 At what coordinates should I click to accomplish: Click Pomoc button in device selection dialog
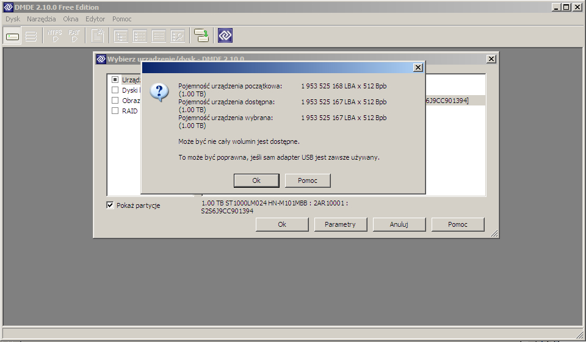point(458,224)
